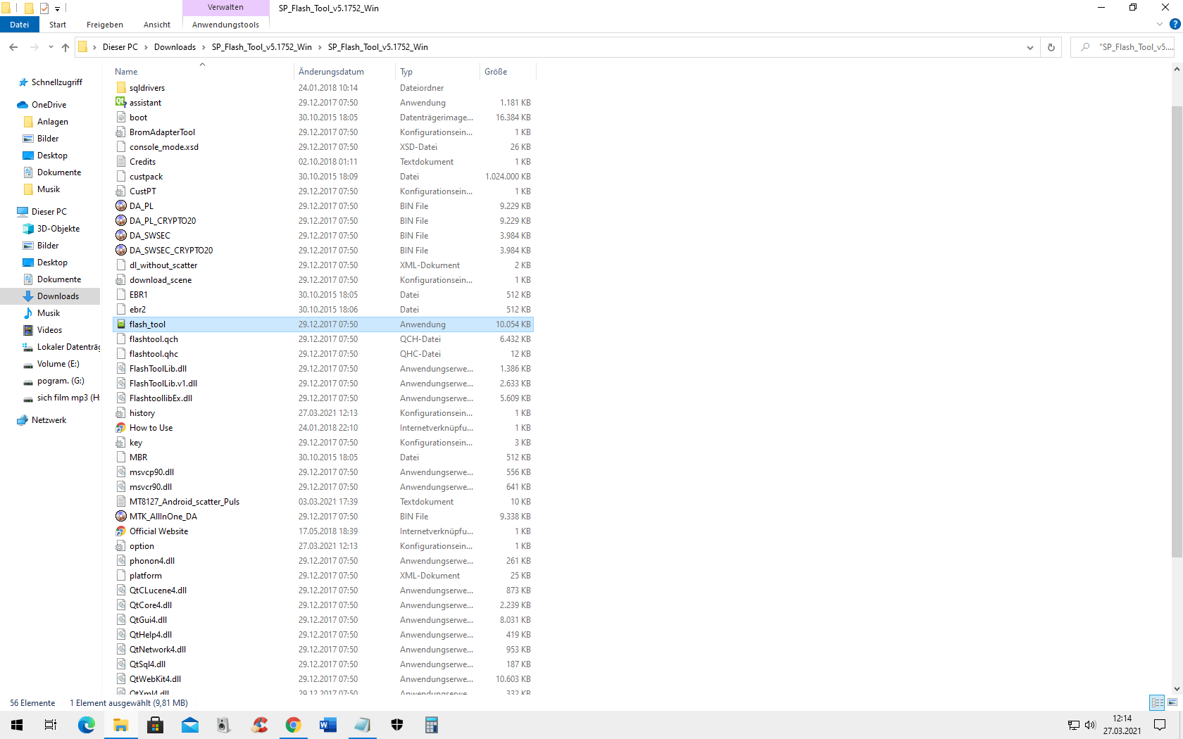Click the Official Website shortcut icon
Image resolution: width=1183 pixels, height=739 pixels.
(121, 531)
